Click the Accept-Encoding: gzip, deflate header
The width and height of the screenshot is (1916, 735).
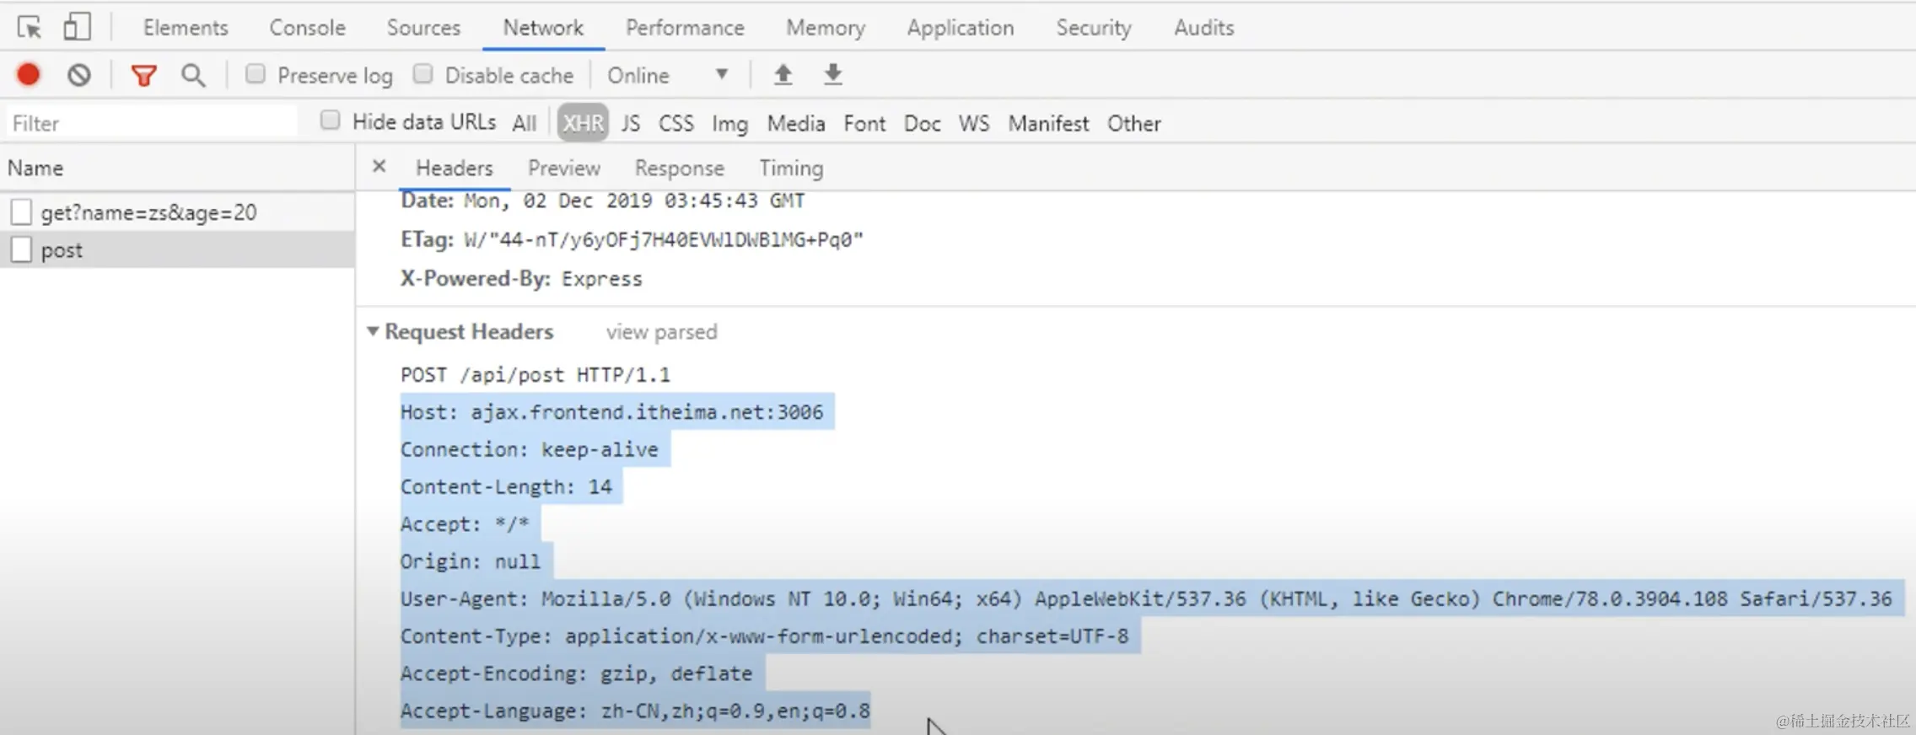click(x=577, y=673)
